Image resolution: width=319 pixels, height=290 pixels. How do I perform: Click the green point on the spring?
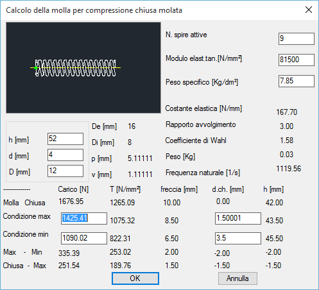coord(36,68)
